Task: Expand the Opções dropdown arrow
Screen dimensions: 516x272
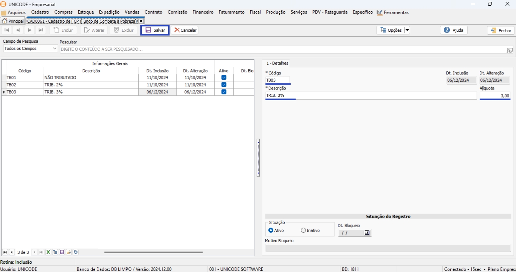Action: pos(407,30)
